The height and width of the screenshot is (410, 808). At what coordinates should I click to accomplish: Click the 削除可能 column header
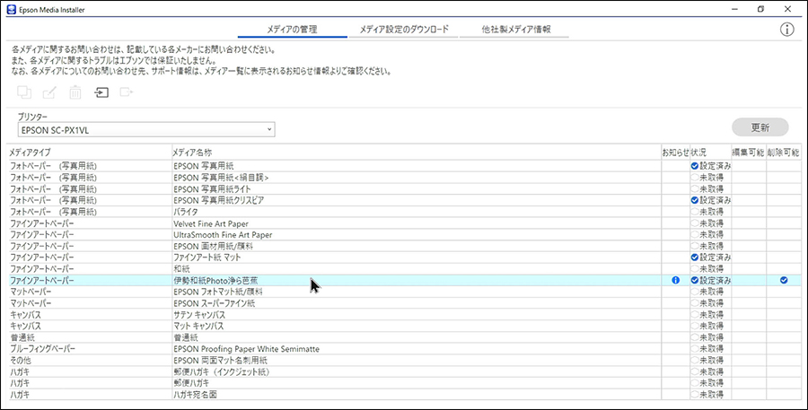click(x=783, y=153)
